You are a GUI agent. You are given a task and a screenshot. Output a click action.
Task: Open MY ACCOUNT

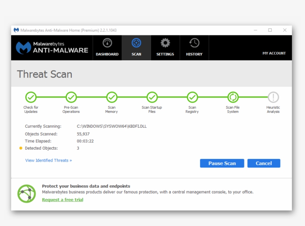[274, 53]
